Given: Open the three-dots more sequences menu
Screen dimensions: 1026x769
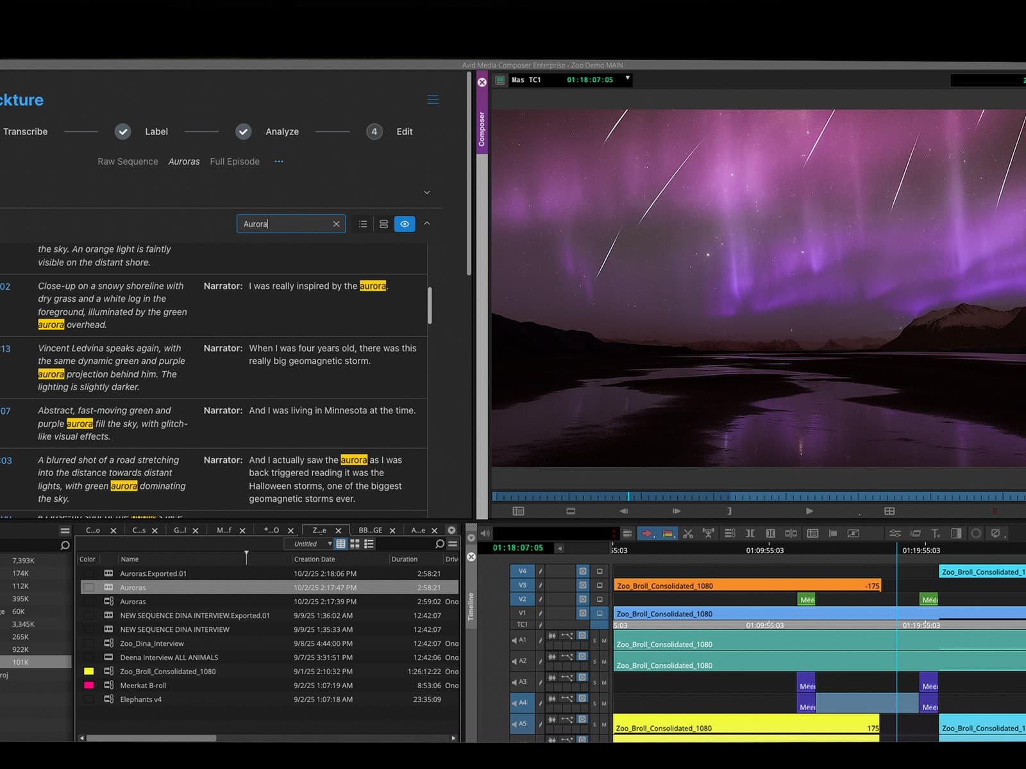Looking at the screenshot, I should (278, 161).
